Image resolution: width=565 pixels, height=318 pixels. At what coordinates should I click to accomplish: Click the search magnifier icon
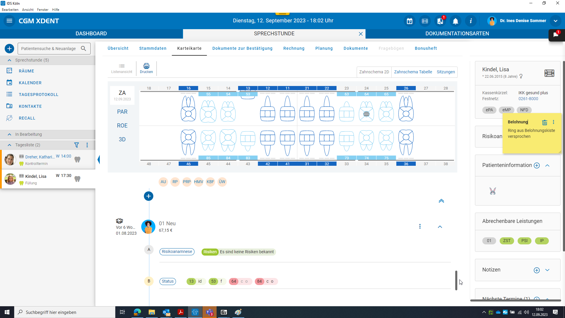(x=84, y=49)
